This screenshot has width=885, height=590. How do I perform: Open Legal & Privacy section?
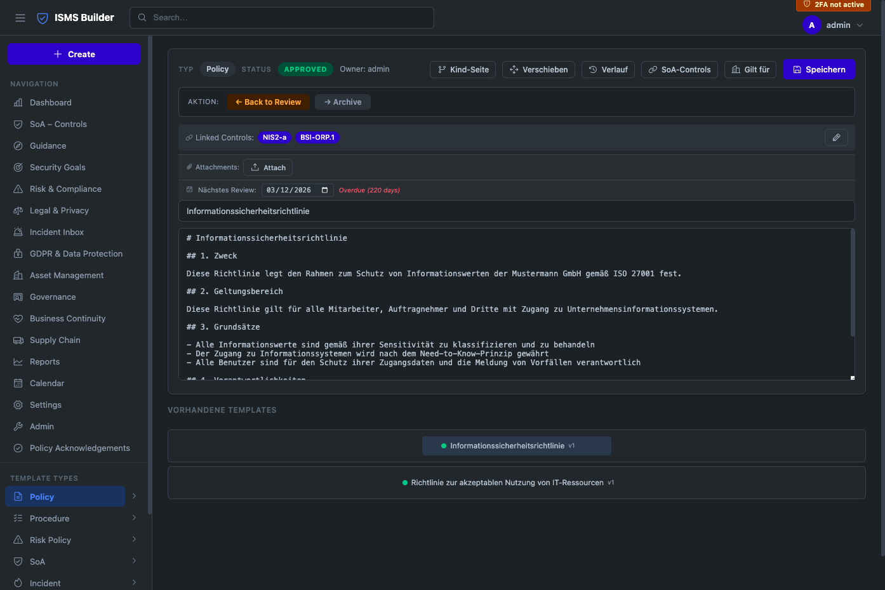tap(75, 211)
